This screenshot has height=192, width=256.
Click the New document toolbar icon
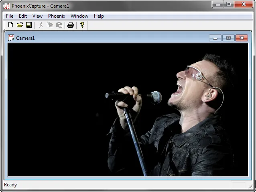(x=11, y=25)
